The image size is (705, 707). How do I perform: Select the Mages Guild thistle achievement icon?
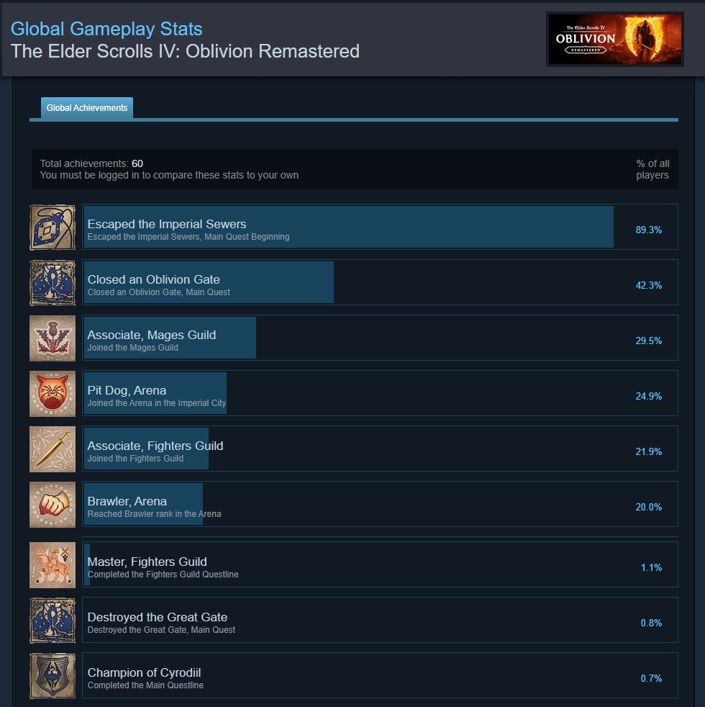53,338
